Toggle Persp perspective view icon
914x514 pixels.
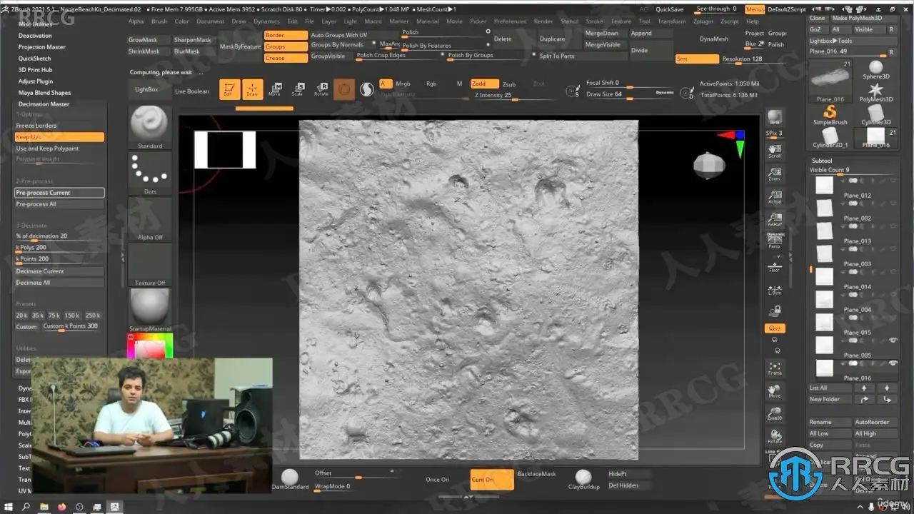point(774,241)
